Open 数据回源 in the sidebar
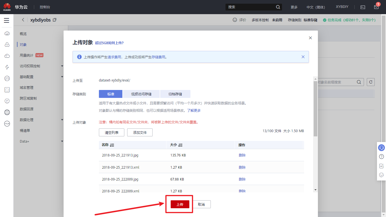This screenshot has height=217, width=386. [27, 109]
